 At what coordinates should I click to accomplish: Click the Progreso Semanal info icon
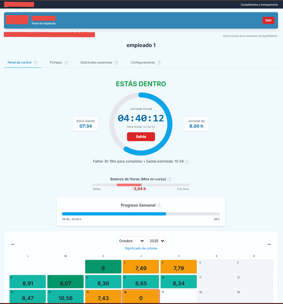[159, 206]
